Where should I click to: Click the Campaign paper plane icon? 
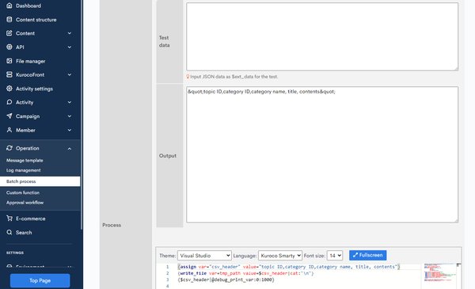coord(9,116)
